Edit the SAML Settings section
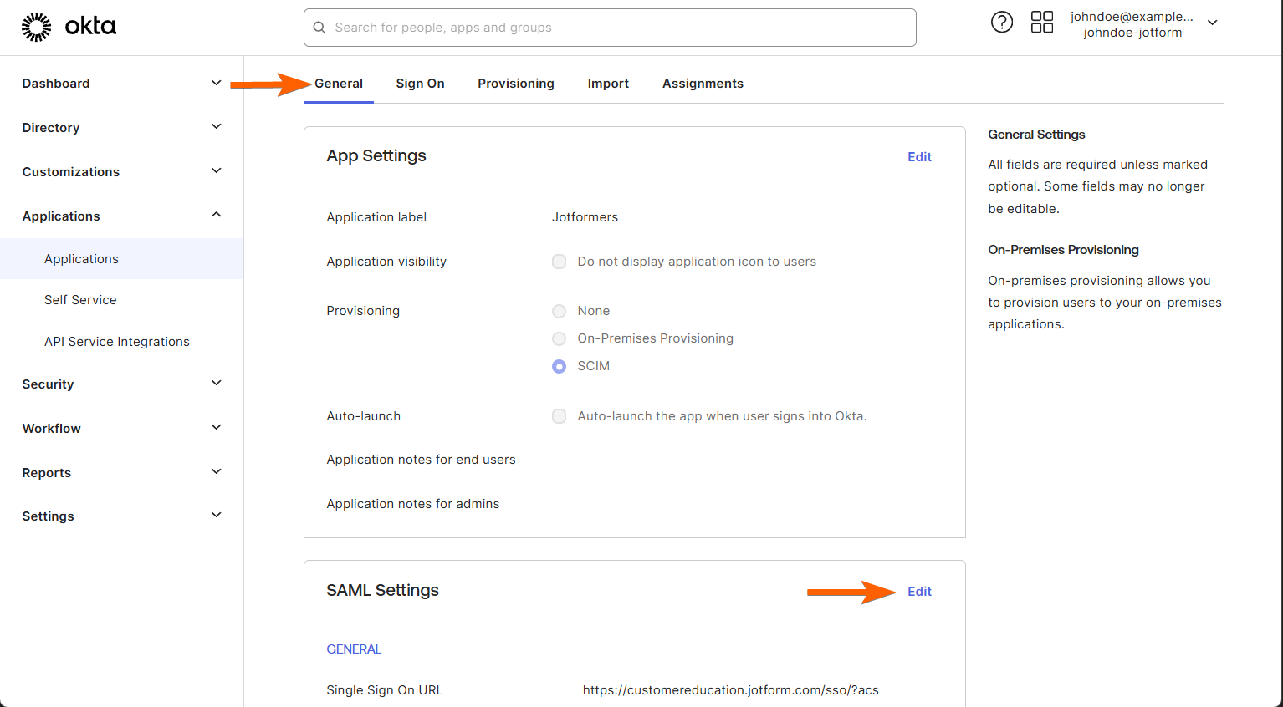Screen dimensions: 1283x707 919,592
